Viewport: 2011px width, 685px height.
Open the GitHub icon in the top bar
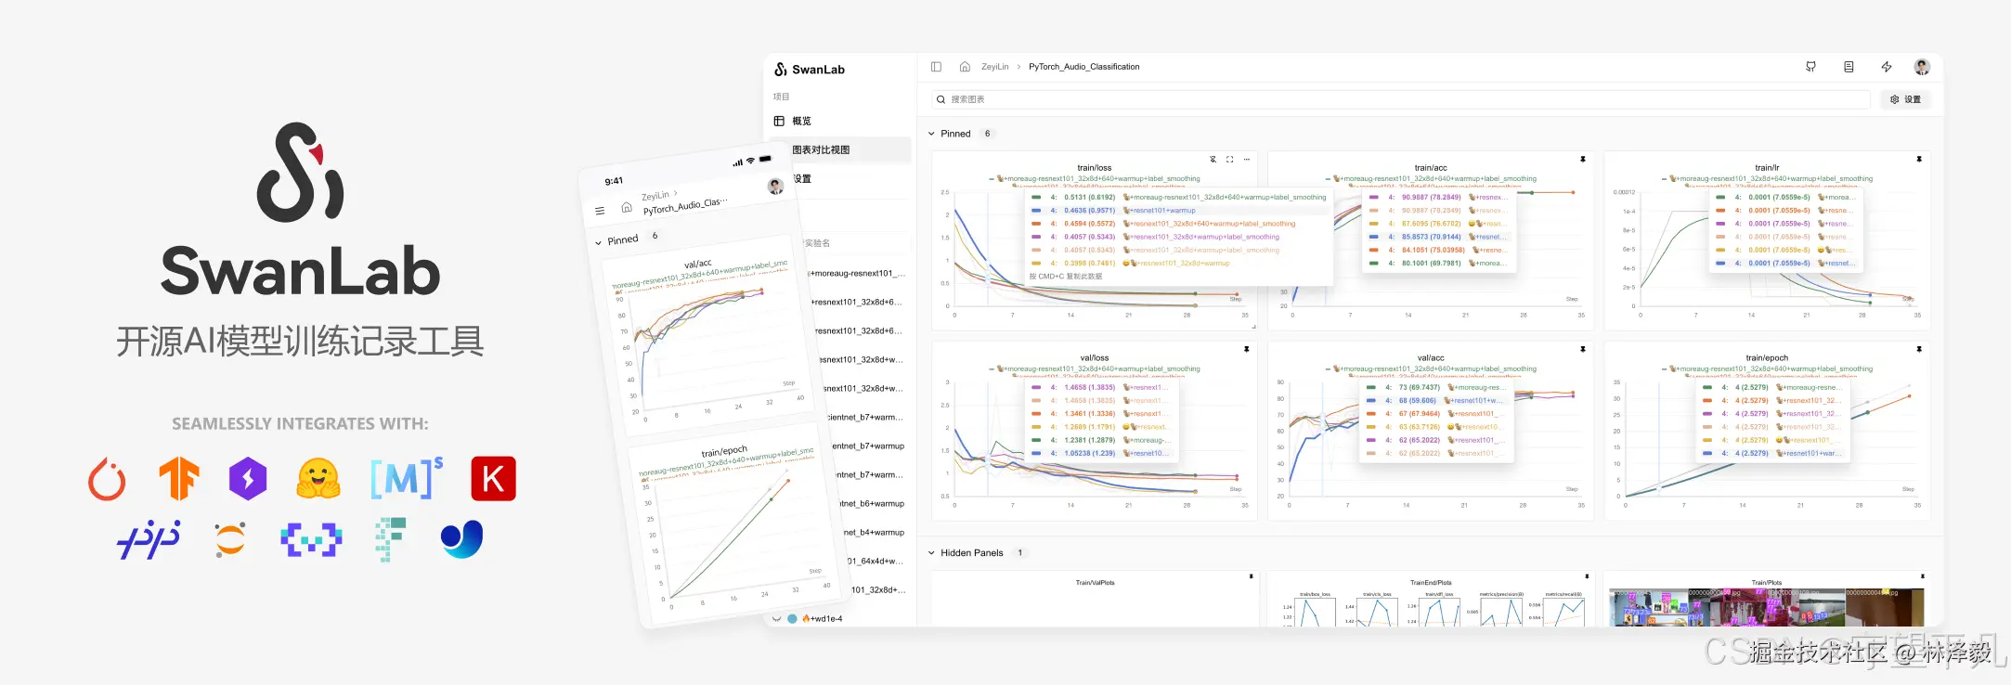click(x=1810, y=67)
